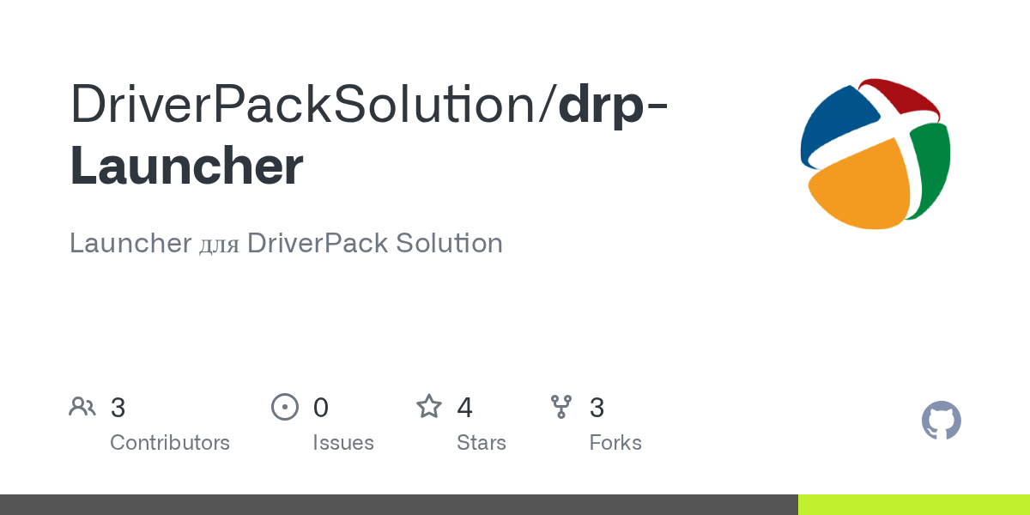The height and width of the screenshot is (515, 1030).
Task: Click the Forks label
Action: point(615,443)
